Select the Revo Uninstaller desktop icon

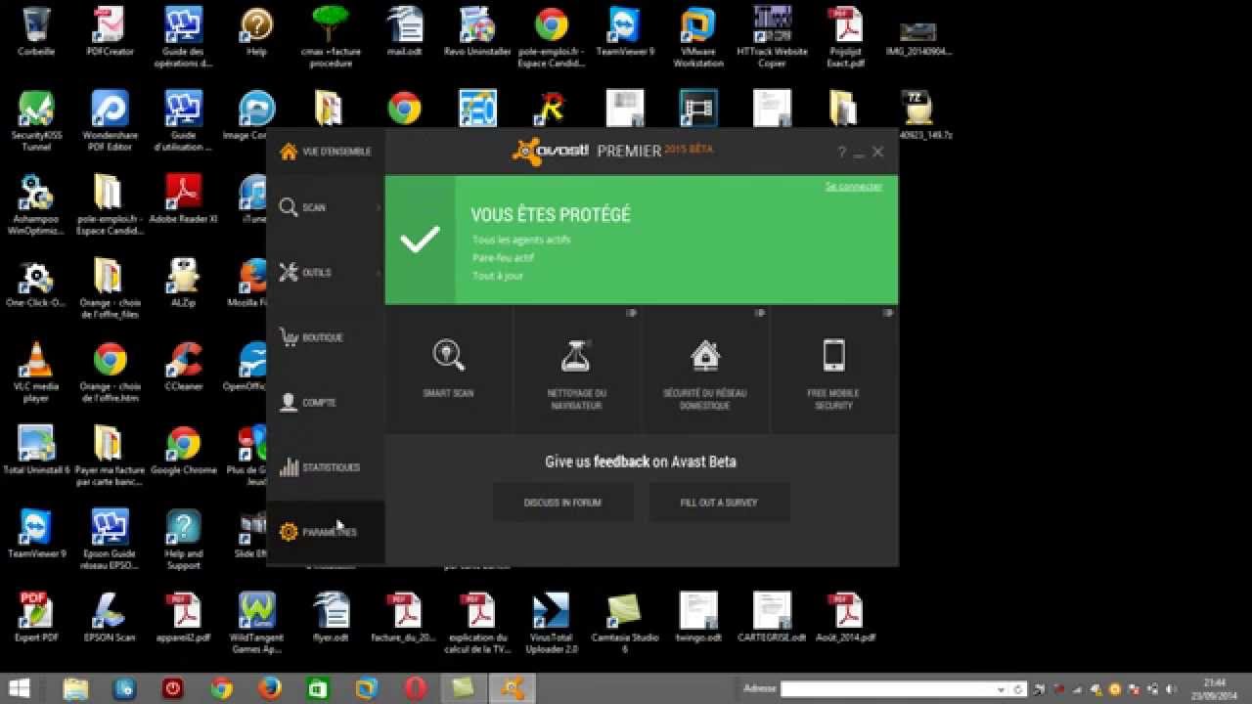(x=476, y=32)
